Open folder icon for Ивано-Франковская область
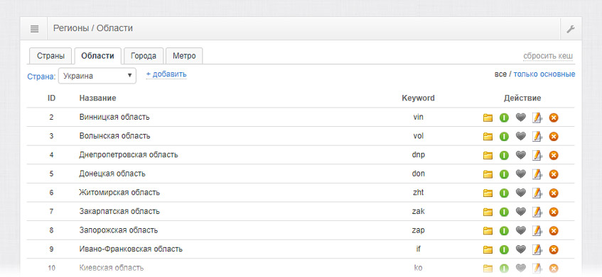 point(488,250)
